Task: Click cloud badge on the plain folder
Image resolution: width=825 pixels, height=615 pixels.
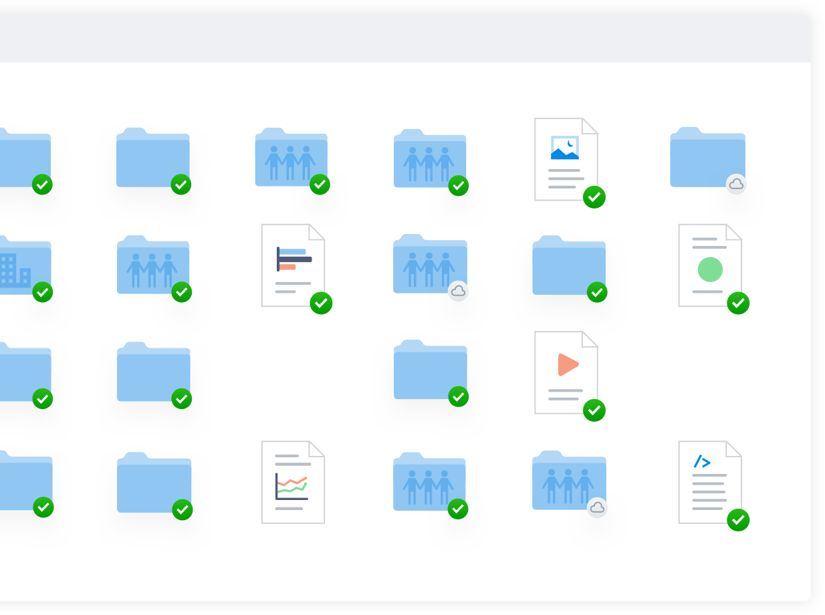Action: coord(736,184)
